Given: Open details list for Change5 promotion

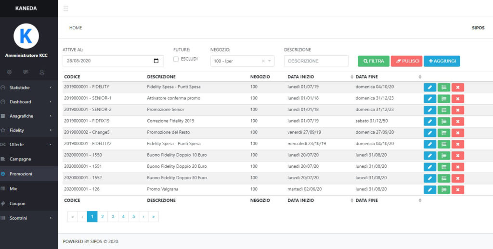Looking at the screenshot, I should [444, 133].
